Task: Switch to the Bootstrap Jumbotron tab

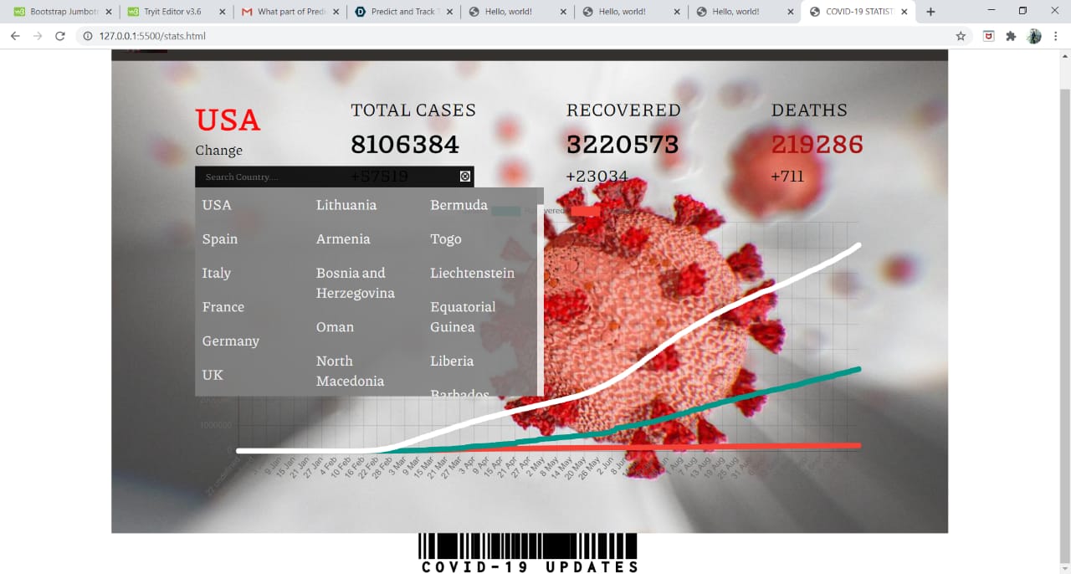Action: 63,12
